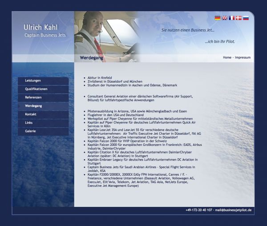
Task: Open the Links menu entry
Action: [43, 123]
